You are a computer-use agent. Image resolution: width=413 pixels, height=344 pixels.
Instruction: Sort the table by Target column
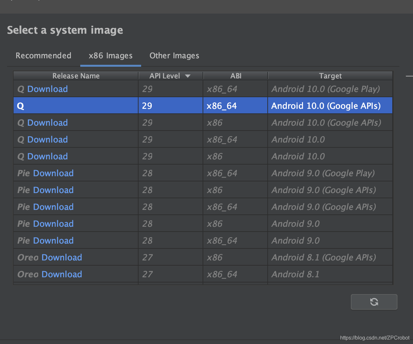click(x=330, y=75)
